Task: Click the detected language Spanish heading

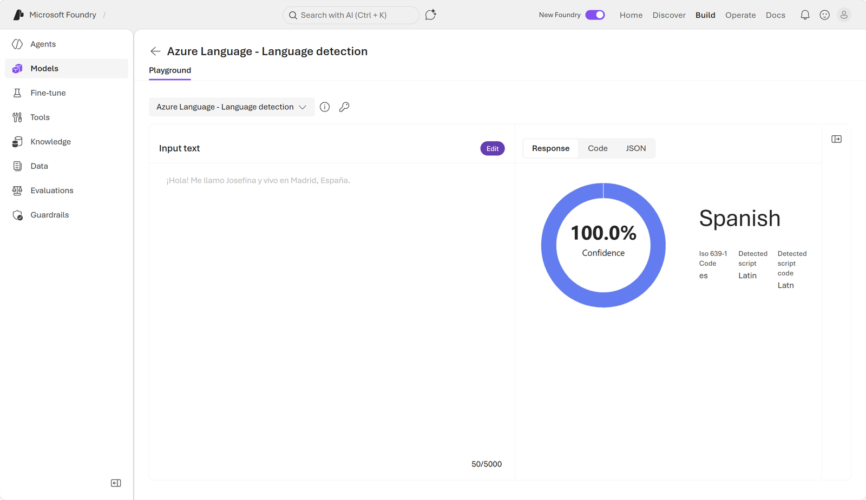Action: (739, 219)
